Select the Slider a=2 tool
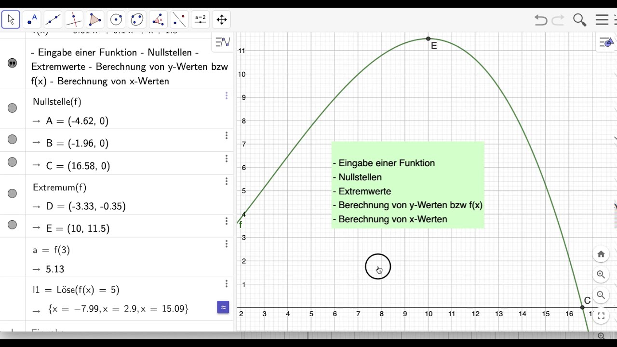Viewport: 617px width, 347px height. (x=200, y=20)
